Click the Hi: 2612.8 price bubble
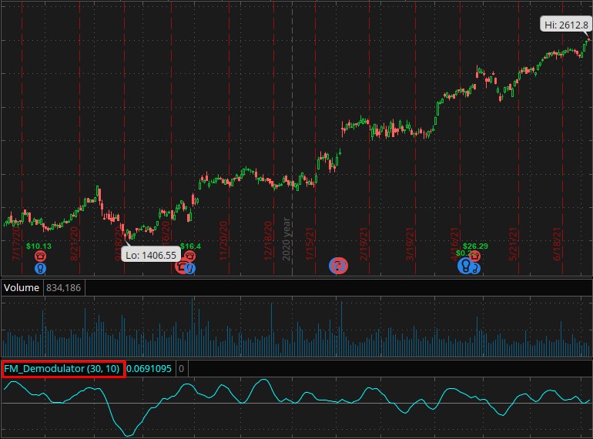Image resolution: width=593 pixels, height=439 pixels. (566, 25)
